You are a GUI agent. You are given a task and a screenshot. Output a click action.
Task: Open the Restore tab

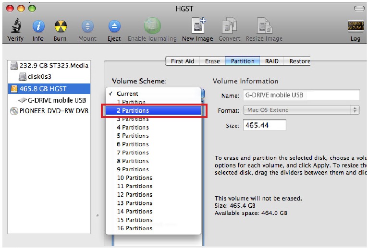click(x=297, y=61)
